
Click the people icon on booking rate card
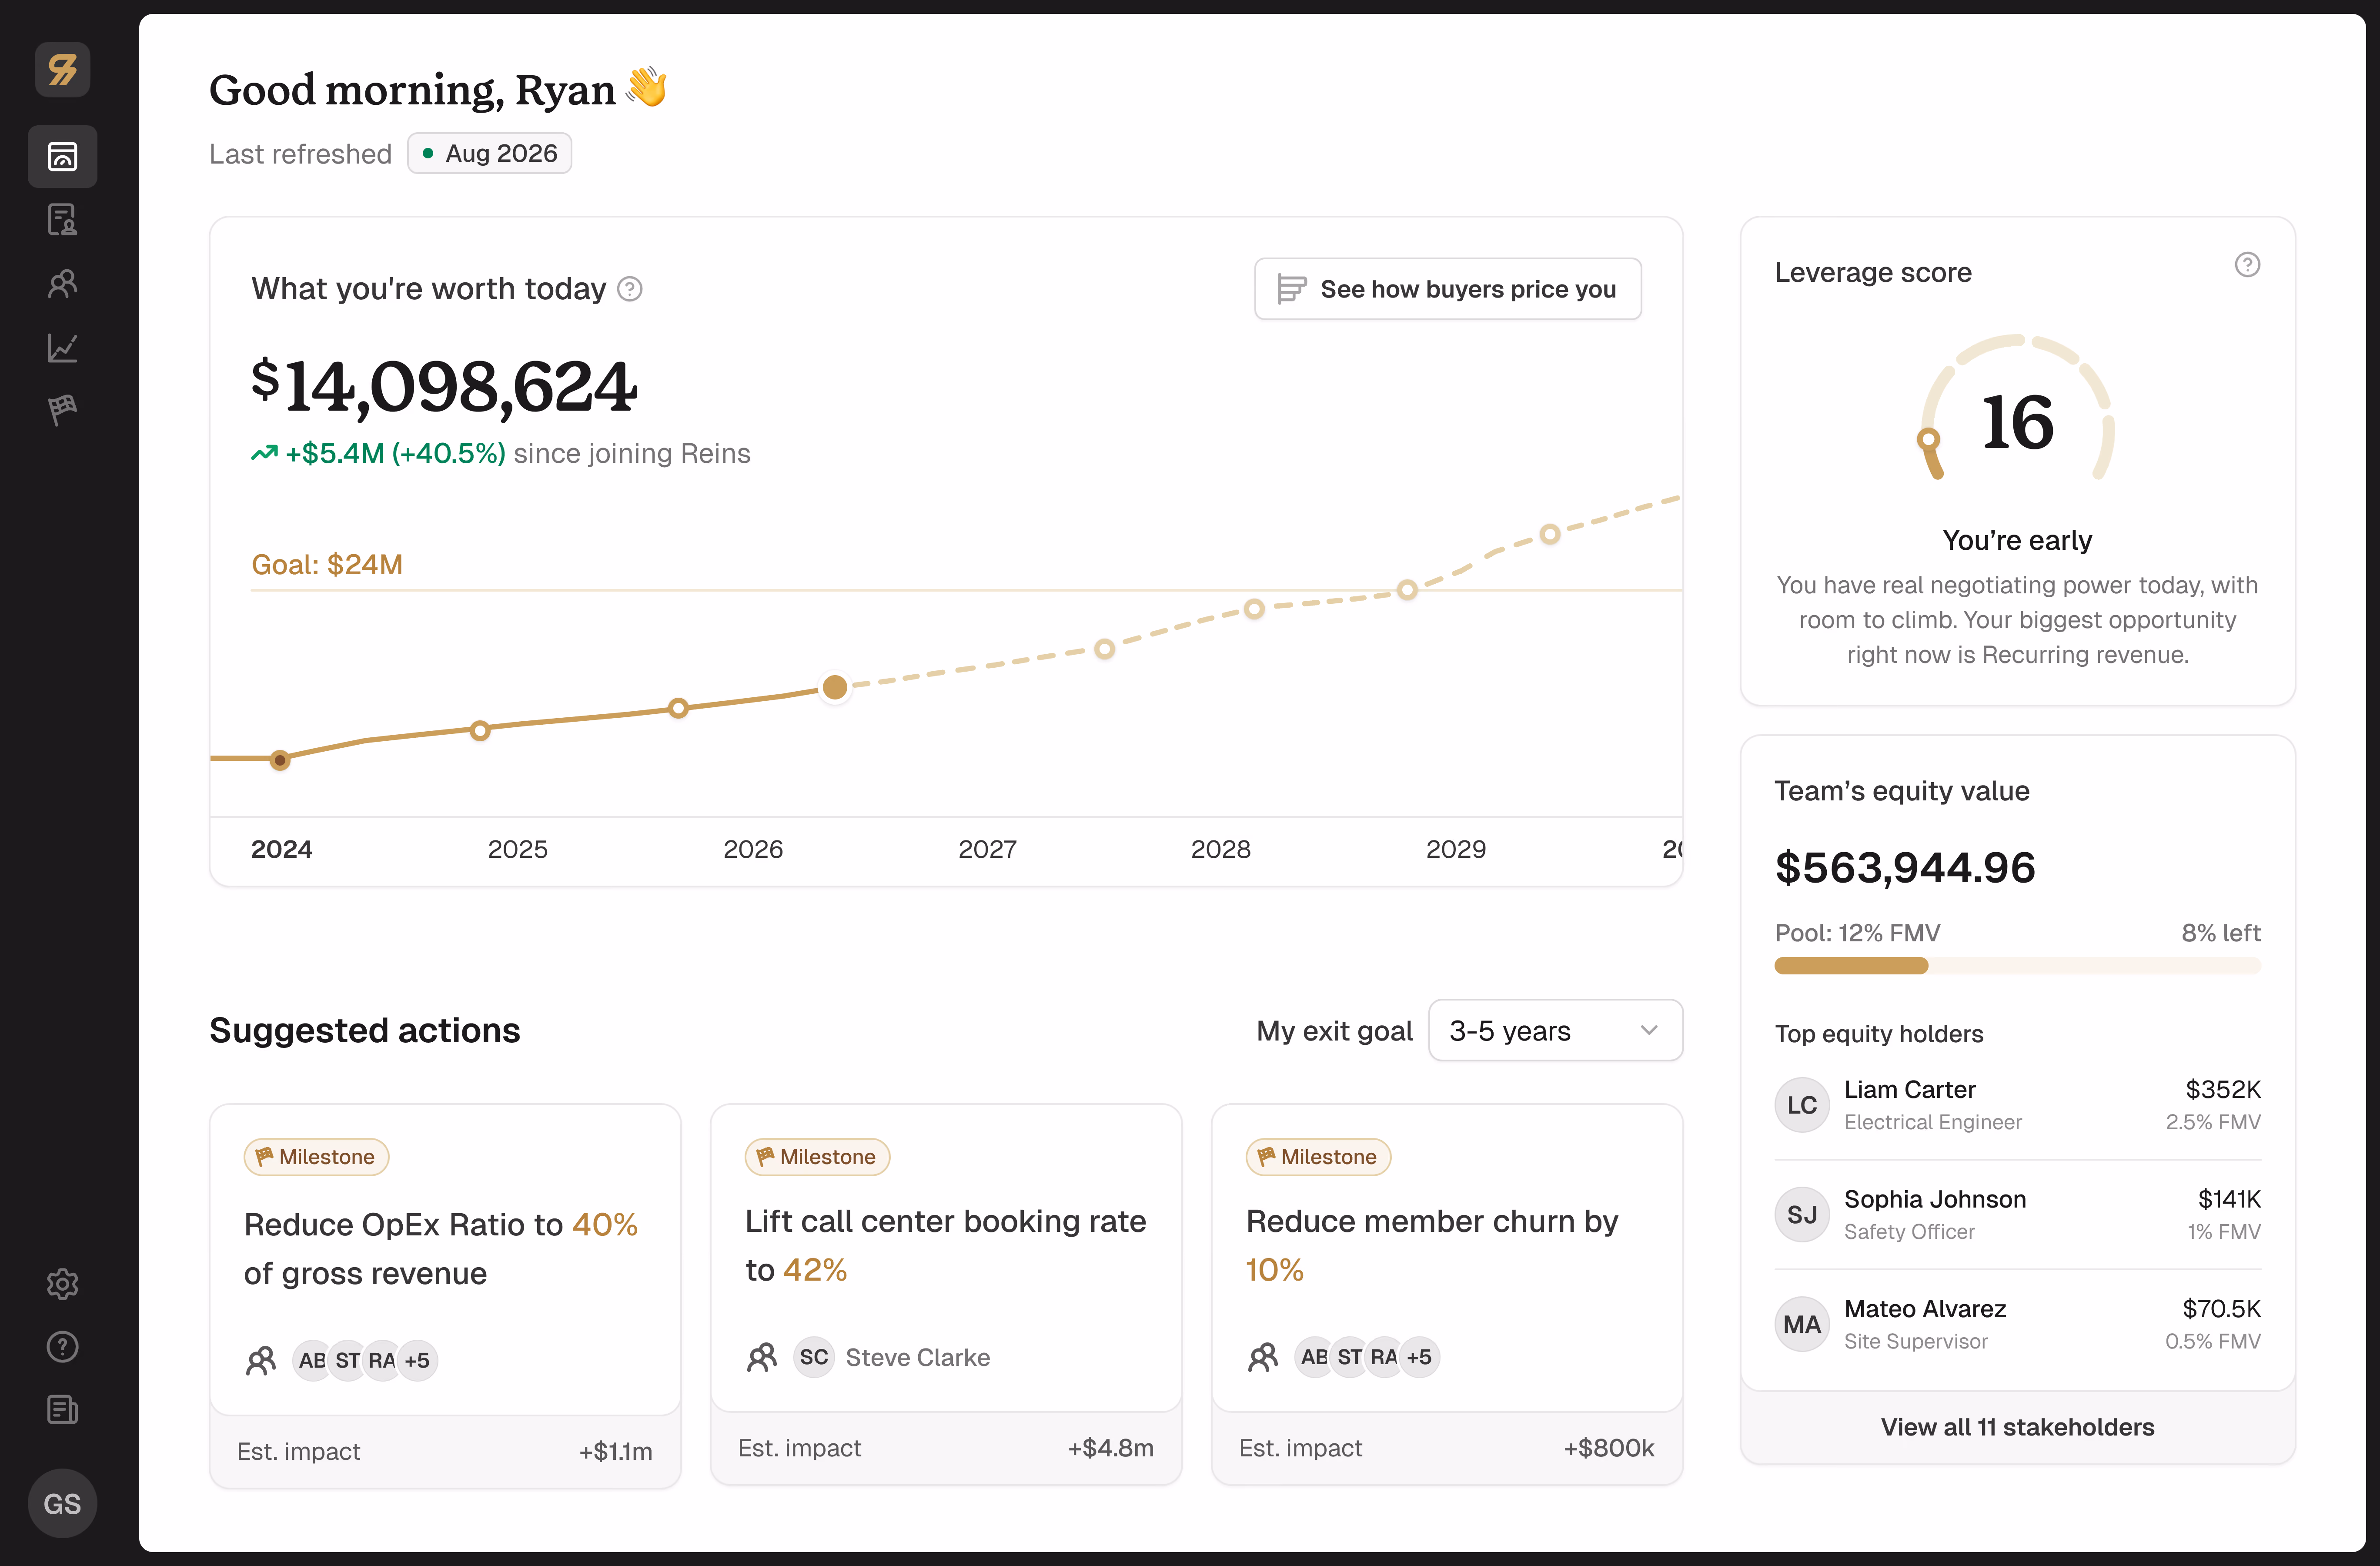pos(762,1357)
